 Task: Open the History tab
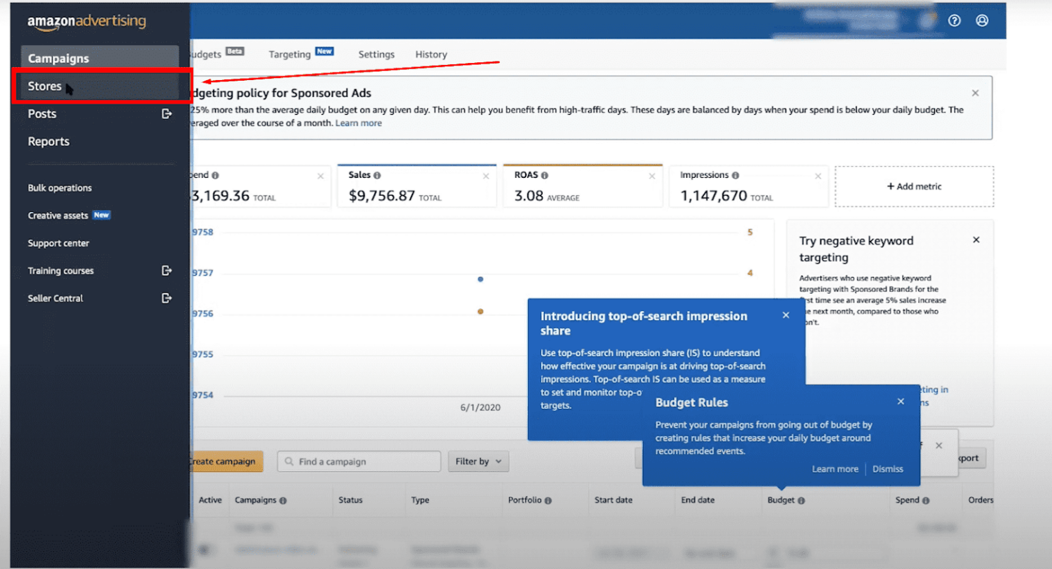431,54
